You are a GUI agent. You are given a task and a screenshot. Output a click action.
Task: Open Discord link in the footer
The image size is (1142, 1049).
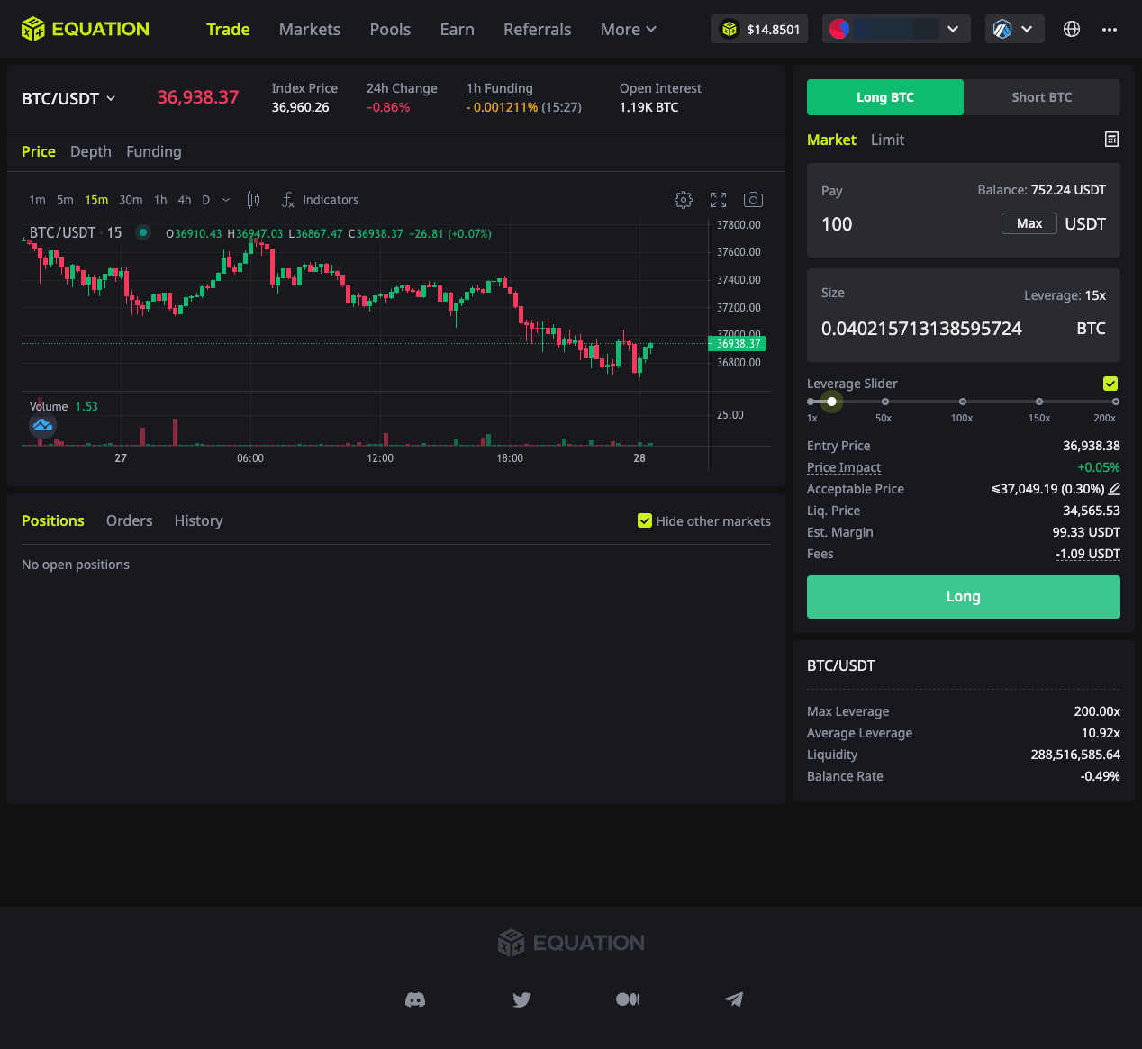tap(415, 999)
